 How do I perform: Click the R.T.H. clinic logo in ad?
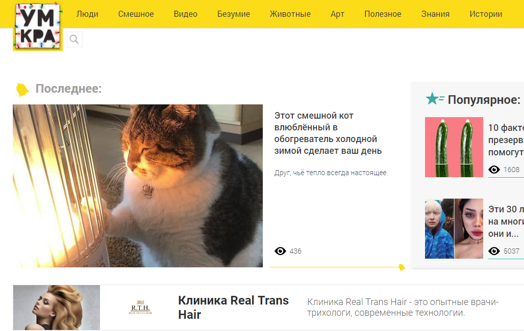click(140, 307)
